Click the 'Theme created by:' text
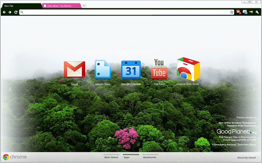This screenshot has height=163, width=262. [x=246, y=118]
